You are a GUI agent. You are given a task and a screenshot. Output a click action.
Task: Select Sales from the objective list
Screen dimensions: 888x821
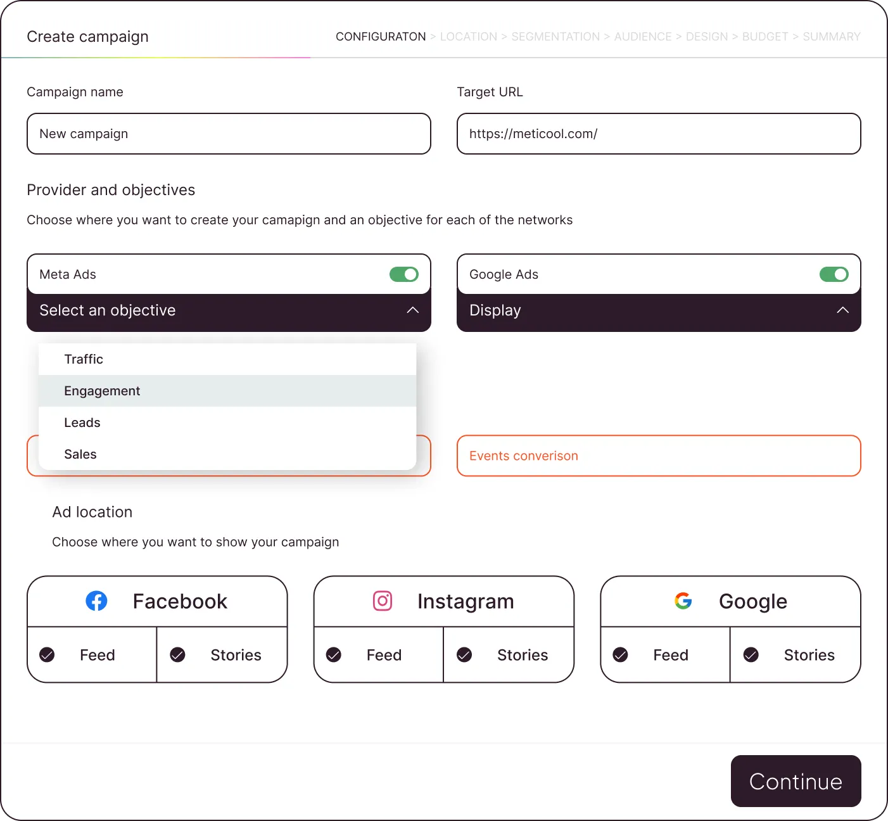[80, 454]
